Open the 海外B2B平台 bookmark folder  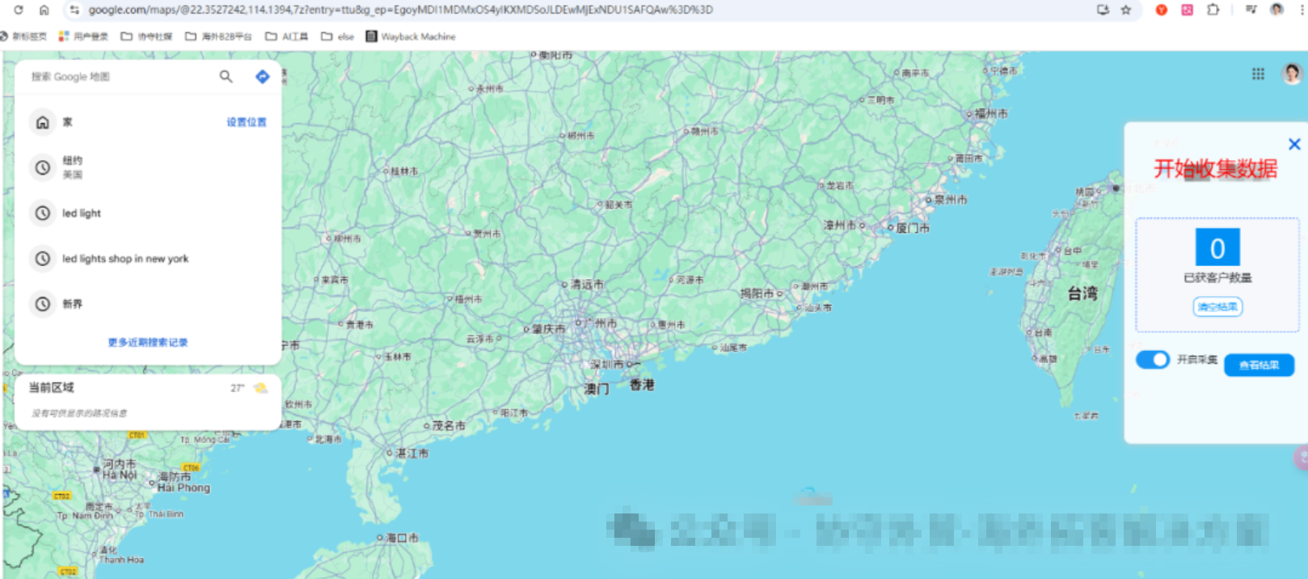click(219, 36)
